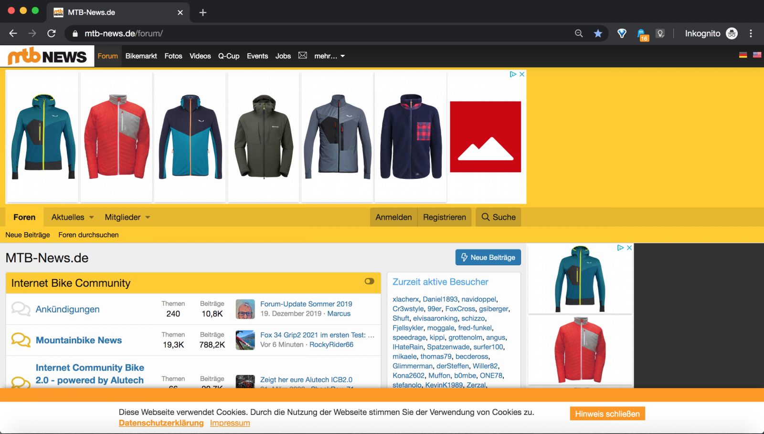This screenshot has width=764, height=434.
Task: Open the Neue Beiträge sub-navigation link
Action: click(x=28, y=235)
